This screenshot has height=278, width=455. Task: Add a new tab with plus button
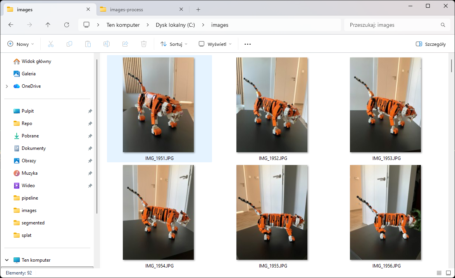(x=198, y=10)
